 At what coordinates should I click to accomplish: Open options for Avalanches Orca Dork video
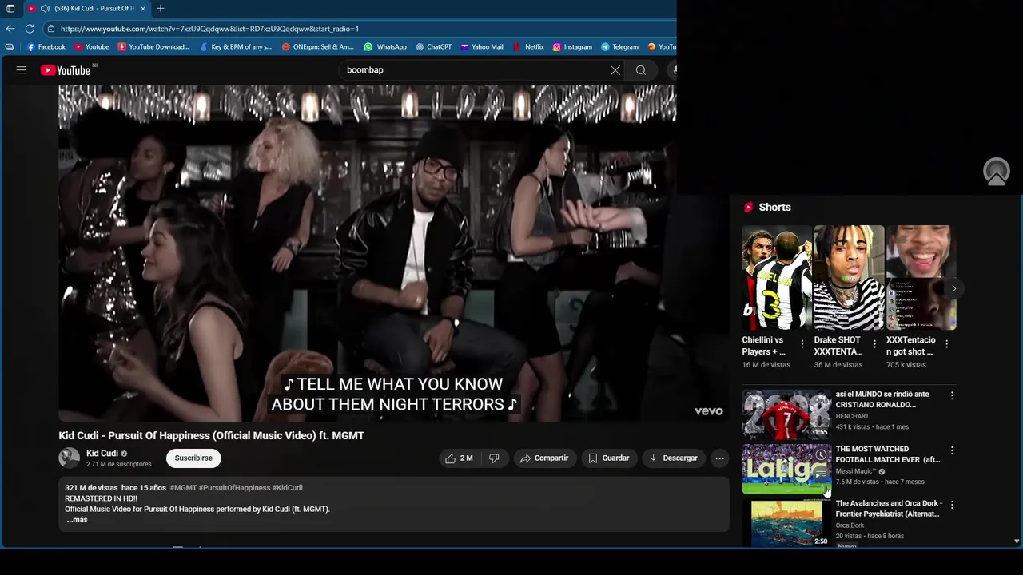tap(951, 505)
